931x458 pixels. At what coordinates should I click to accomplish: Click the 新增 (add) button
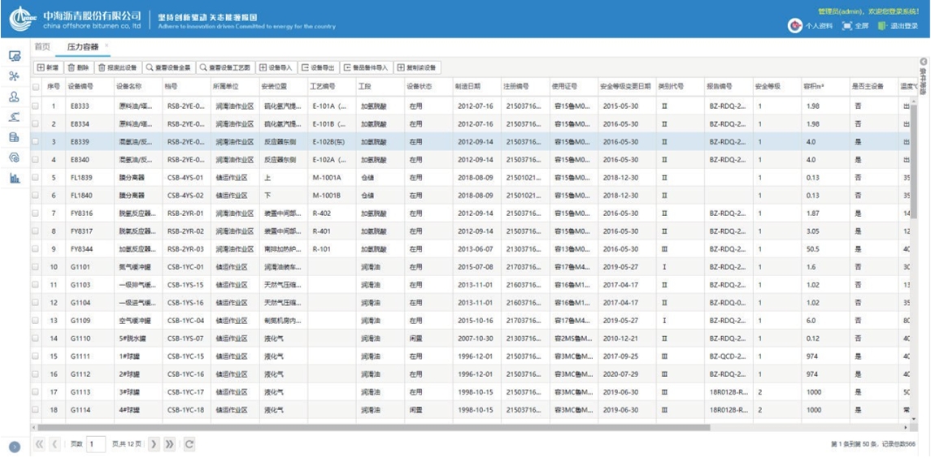(47, 67)
